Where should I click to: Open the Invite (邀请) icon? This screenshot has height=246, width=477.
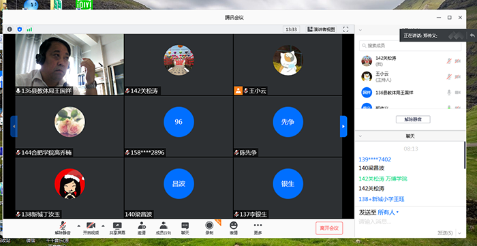pyautogui.click(x=142, y=228)
